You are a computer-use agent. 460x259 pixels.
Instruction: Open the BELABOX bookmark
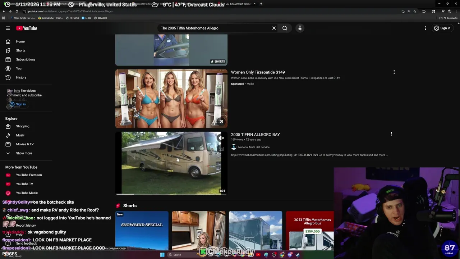100,18
